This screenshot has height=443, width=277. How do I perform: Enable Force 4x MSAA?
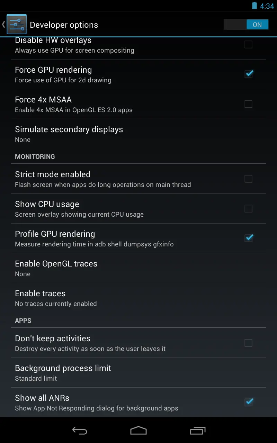tap(248, 104)
